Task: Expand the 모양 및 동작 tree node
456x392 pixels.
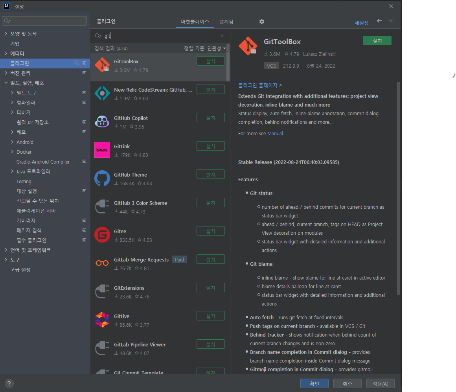Action: (x=6, y=34)
